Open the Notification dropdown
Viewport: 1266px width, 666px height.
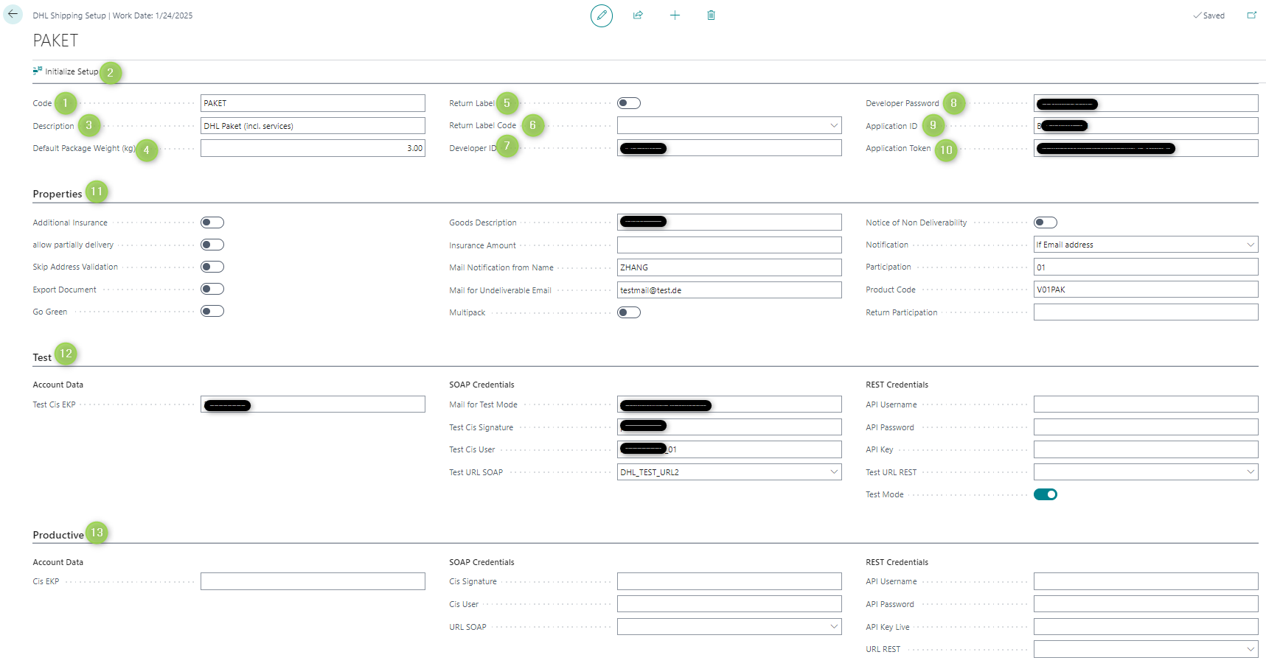pyautogui.click(x=1251, y=245)
